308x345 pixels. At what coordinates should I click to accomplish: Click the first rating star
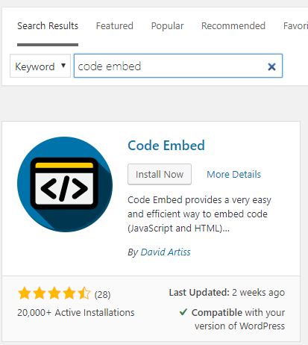click(x=25, y=293)
